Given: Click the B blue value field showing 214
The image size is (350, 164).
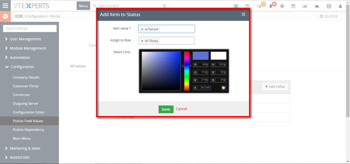Looking at the screenshot, I should 202,80.
